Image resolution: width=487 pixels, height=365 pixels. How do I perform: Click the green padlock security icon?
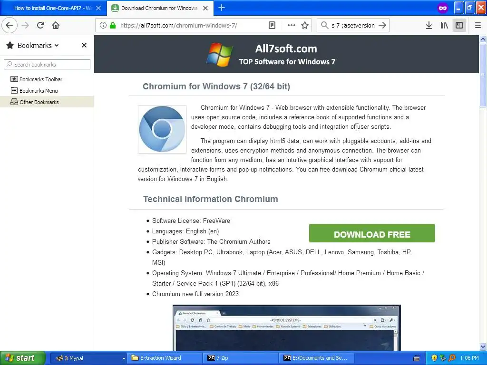pos(113,26)
